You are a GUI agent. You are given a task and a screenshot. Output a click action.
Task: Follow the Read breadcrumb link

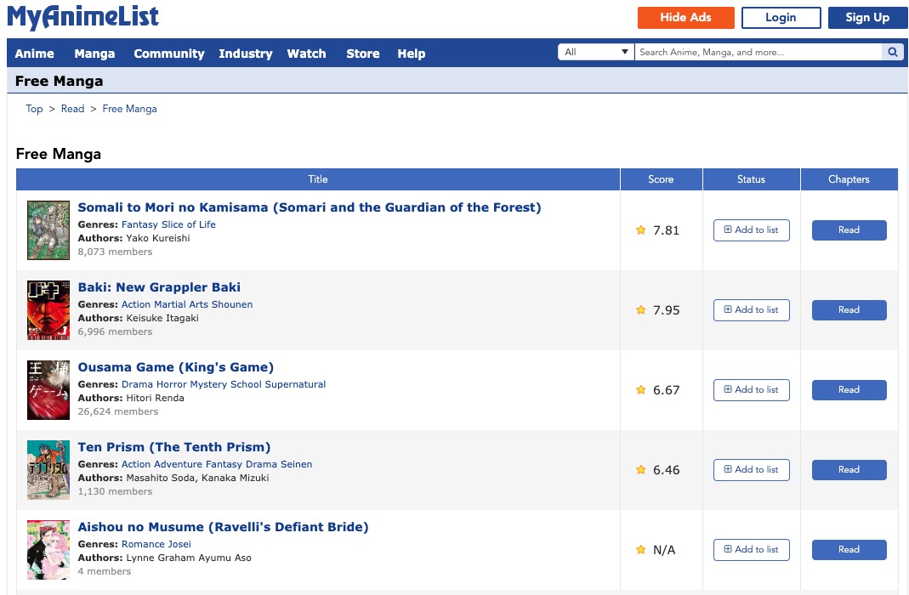click(72, 109)
